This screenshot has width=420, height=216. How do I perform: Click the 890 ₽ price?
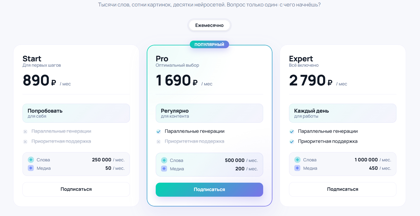[x=40, y=81]
